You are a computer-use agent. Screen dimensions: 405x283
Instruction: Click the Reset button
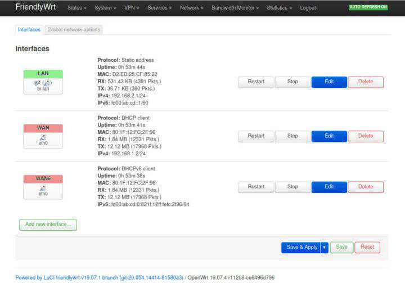367,247
